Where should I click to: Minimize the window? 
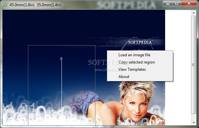(168, 4)
